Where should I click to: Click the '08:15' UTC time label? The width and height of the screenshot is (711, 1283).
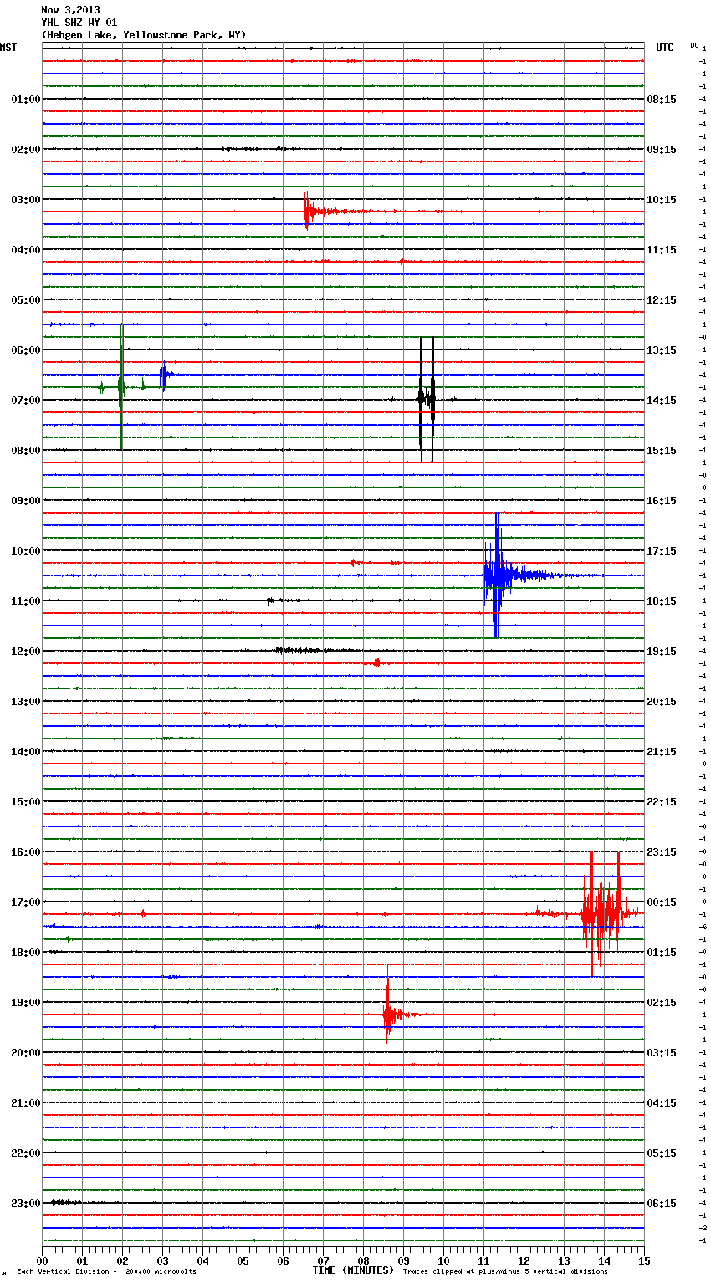click(662, 100)
